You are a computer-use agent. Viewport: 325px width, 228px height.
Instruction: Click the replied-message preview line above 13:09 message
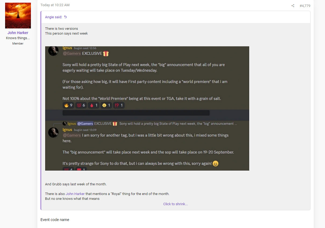click(x=151, y=124)
